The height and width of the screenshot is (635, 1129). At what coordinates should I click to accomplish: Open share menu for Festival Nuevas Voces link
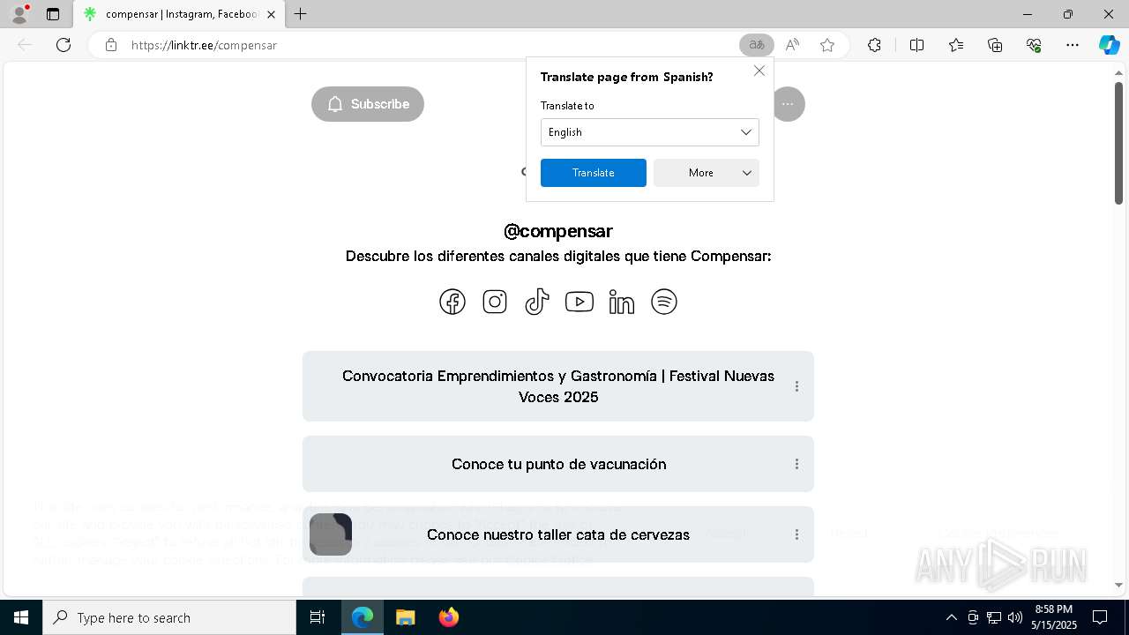tap(796, 386)
